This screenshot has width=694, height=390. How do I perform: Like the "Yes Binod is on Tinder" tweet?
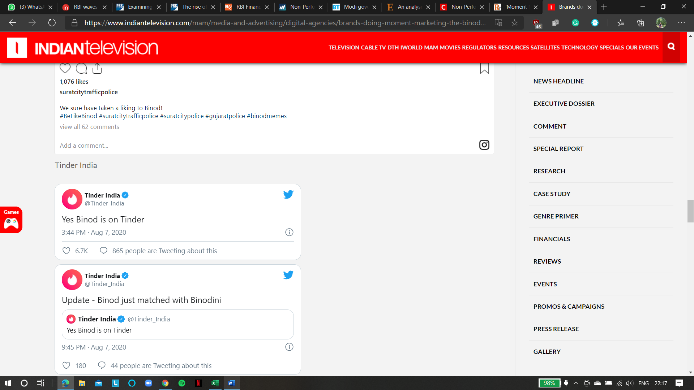tap(67, 251)
